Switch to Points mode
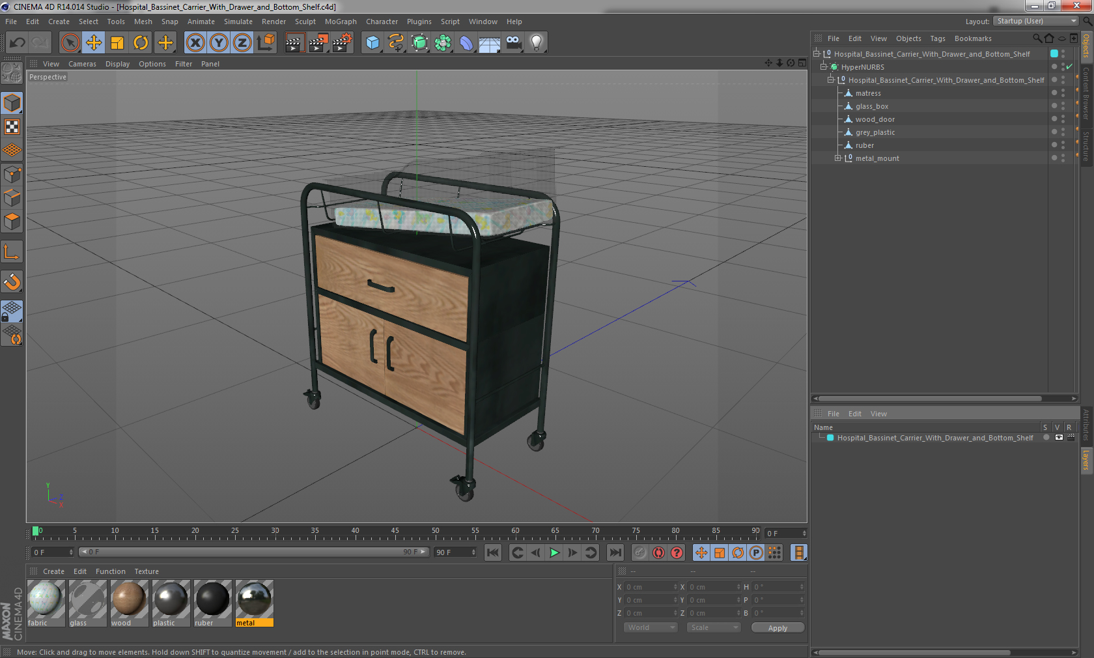The image size is (1094, 658). [12, 175]
